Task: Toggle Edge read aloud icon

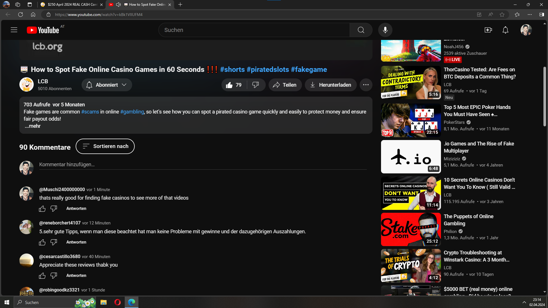Action: click(x=491, y=15)
